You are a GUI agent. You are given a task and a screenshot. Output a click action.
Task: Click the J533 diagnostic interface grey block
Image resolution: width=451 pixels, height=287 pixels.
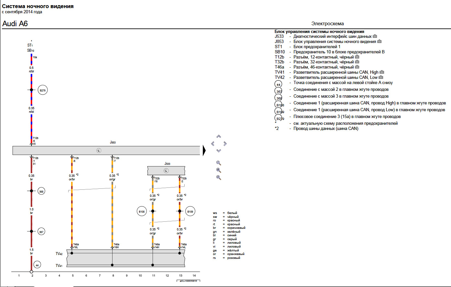tap(166, 171)
